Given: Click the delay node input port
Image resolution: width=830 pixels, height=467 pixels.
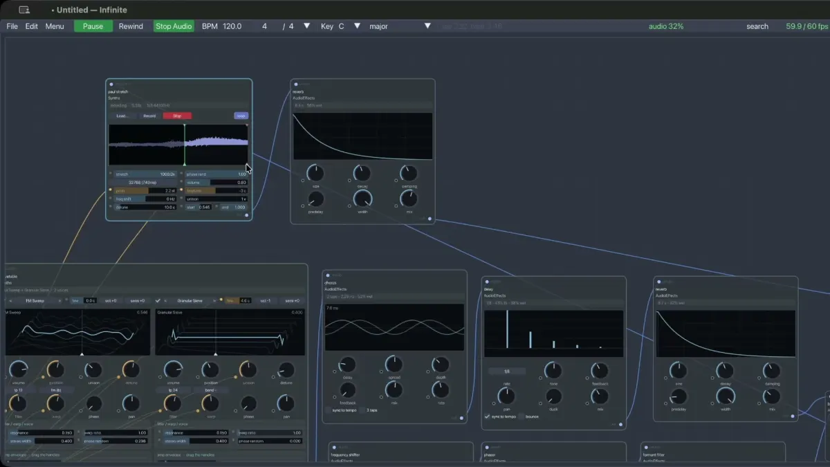Looking at the screenshot, I should [487, 282].
